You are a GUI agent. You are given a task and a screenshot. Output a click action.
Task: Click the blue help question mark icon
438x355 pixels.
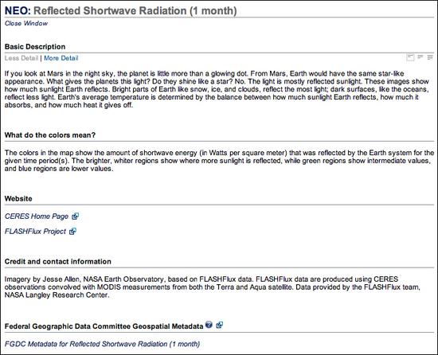pyautogui.click(x=209, y=325)
